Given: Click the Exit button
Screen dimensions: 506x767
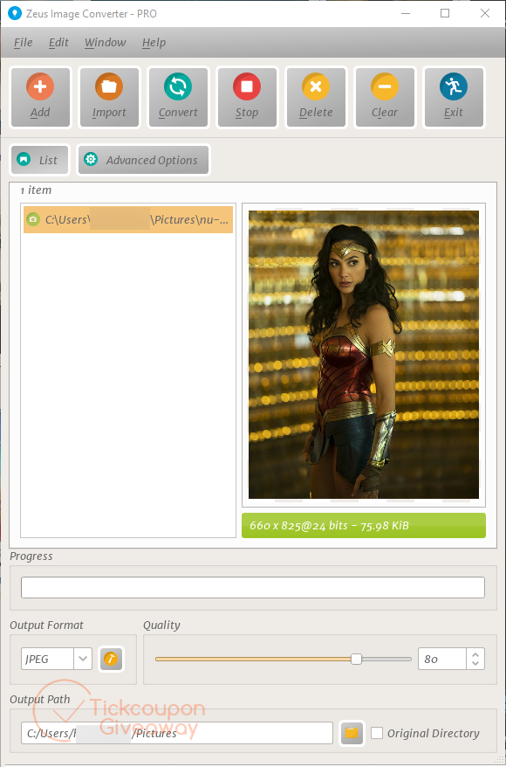Looking at the screenshot, I should 454,97.
